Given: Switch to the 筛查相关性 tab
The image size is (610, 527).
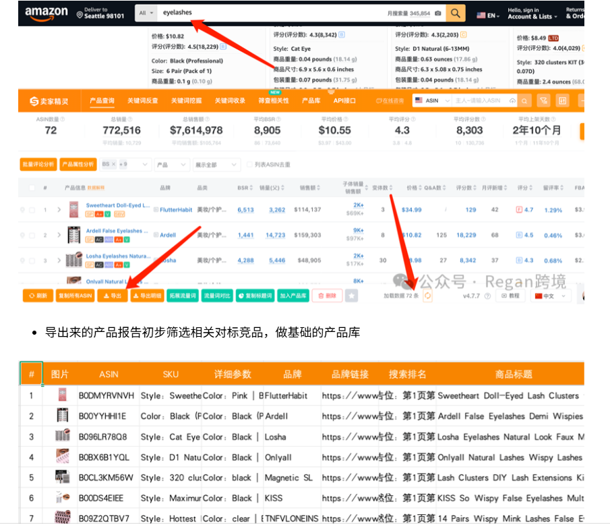Looking at the screenshot, I should point(274,101).
